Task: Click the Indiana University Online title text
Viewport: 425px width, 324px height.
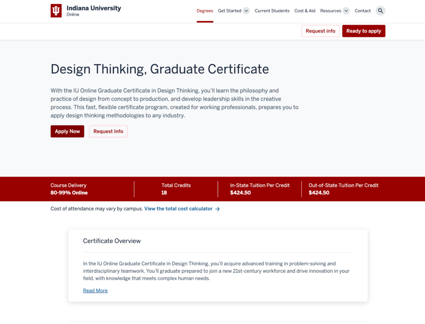Action: (x=94, y=10)
